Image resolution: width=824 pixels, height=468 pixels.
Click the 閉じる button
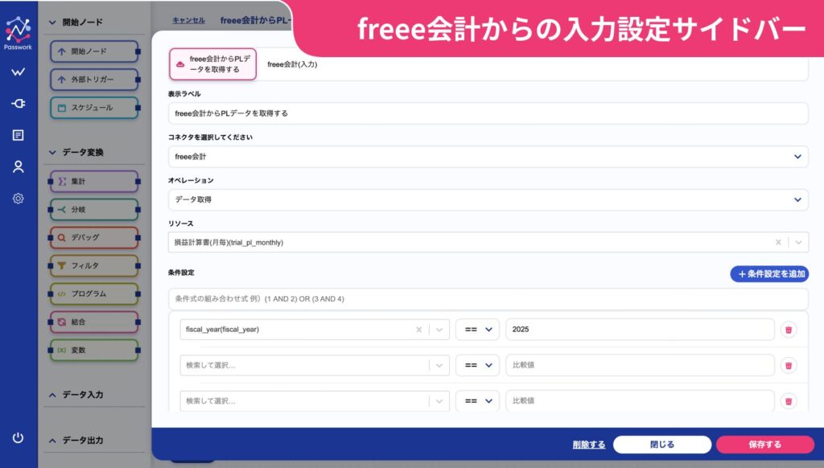(x=662, y=445)
